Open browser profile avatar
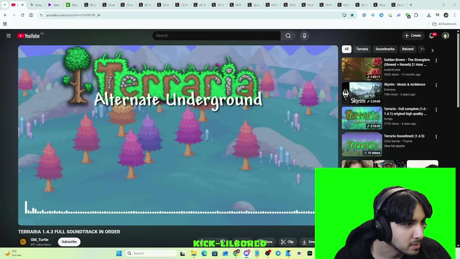 (446, 15)
